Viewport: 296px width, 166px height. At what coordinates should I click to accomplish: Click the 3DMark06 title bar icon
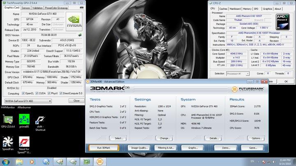tap(88, 82)
